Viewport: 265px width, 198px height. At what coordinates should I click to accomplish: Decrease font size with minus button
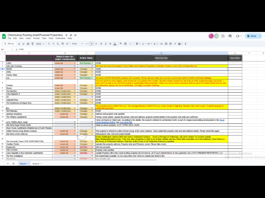tap(87, 44)
